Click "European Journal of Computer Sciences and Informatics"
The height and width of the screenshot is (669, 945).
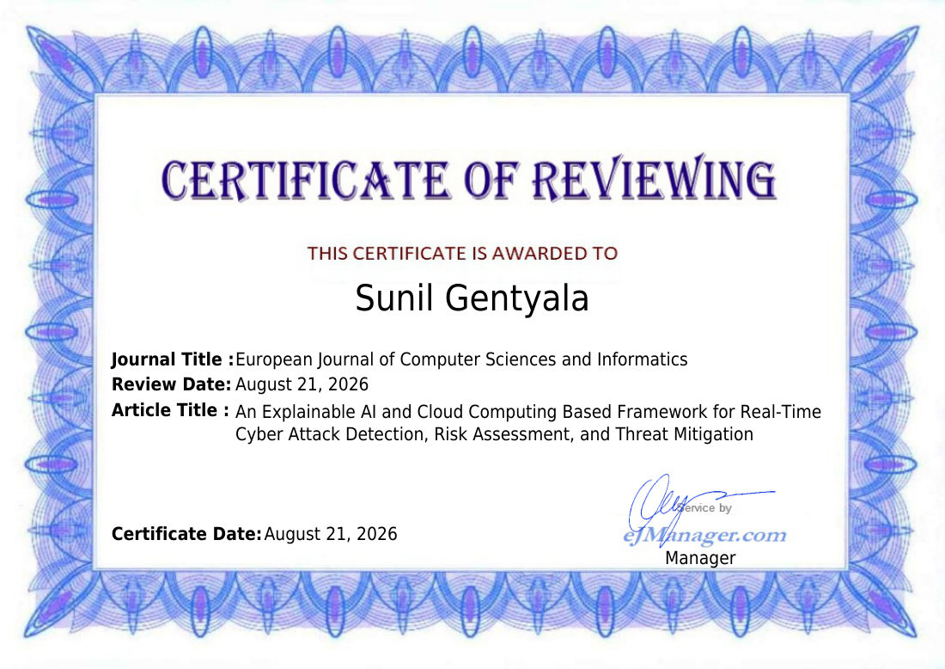(461, 359)
